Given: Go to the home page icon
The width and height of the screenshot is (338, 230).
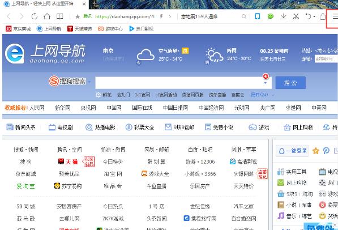Looking at the screenshot, I should pyautogui.click(x=47, y=16).
